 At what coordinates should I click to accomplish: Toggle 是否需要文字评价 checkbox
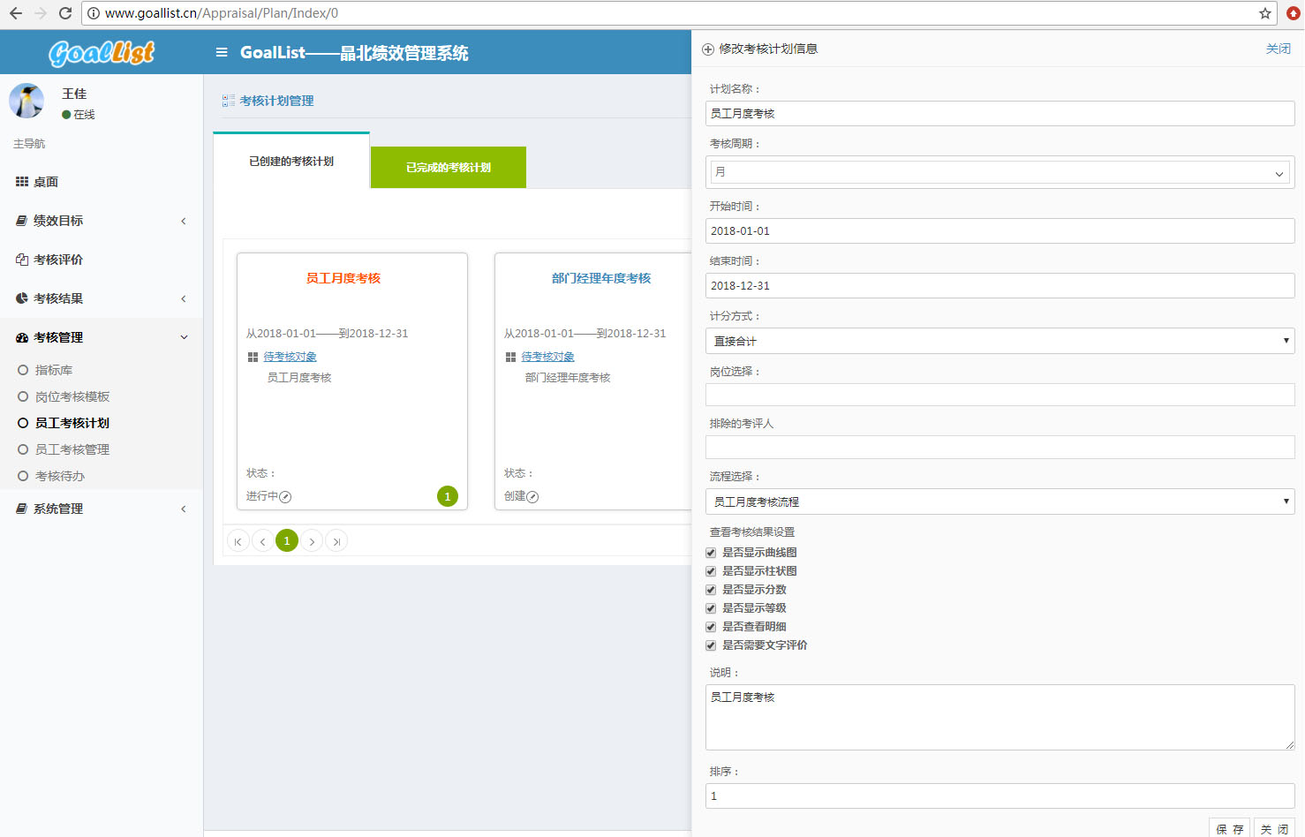(711, 645)
